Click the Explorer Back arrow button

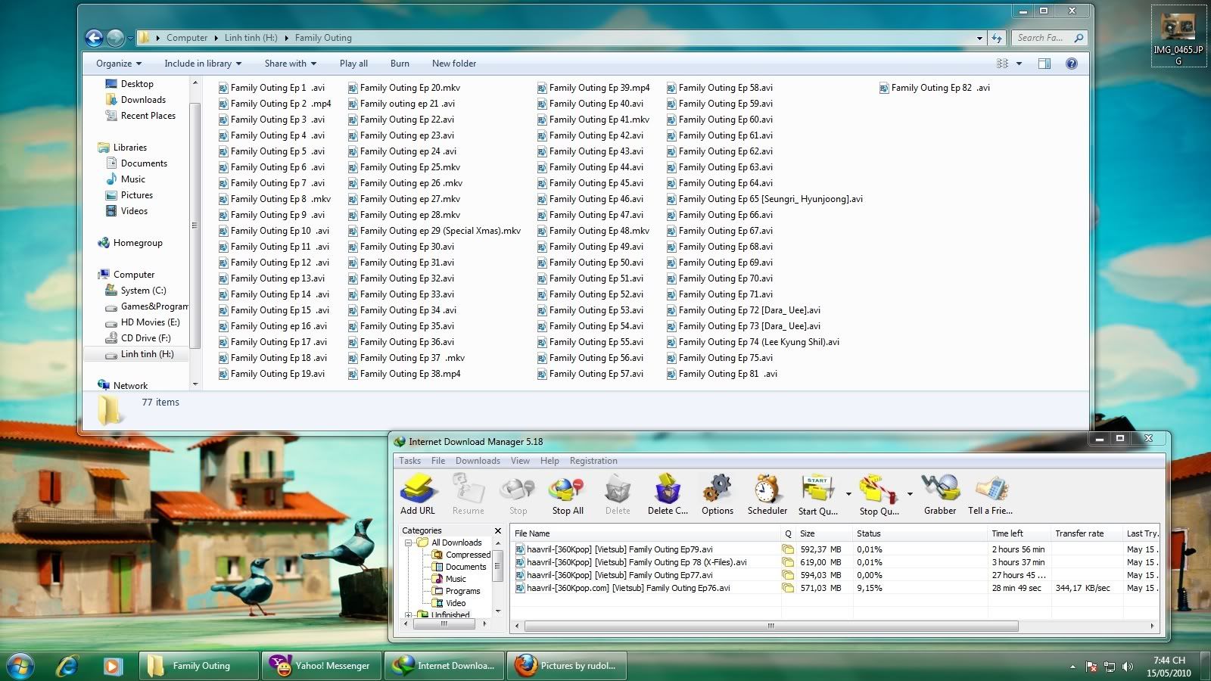[x=94, y=38]
